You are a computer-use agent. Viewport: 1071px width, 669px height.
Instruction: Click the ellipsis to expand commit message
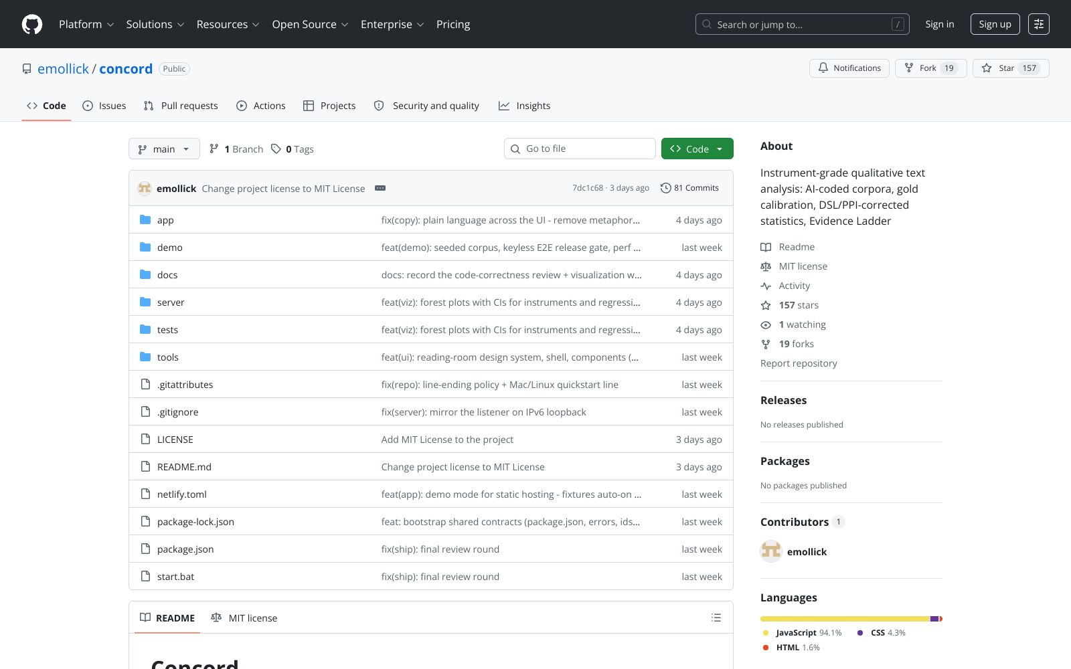pos(380,188)
